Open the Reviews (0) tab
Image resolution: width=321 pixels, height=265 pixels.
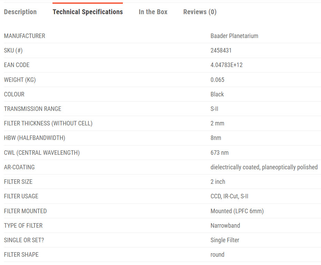(x=200, y=12)
